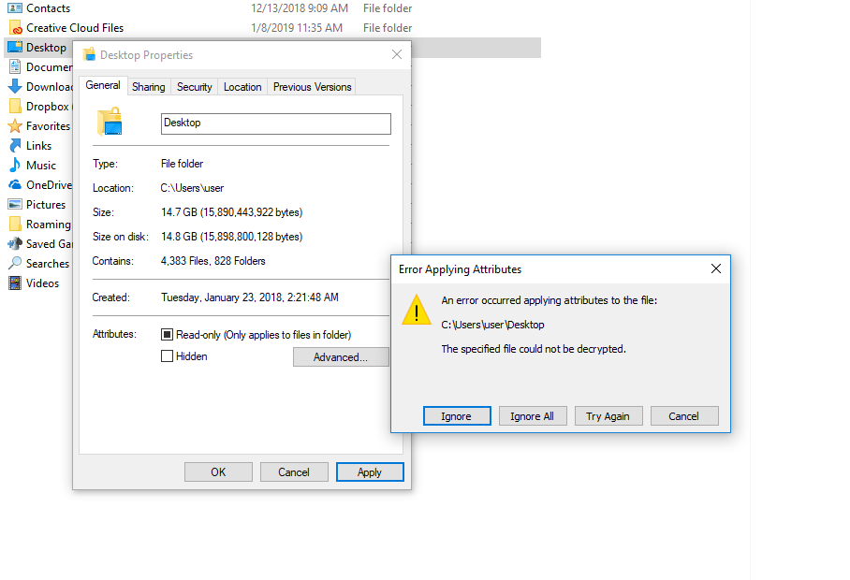Click the Ignore All button
Viewport: 850px width, 580px height.
[533, 416]
